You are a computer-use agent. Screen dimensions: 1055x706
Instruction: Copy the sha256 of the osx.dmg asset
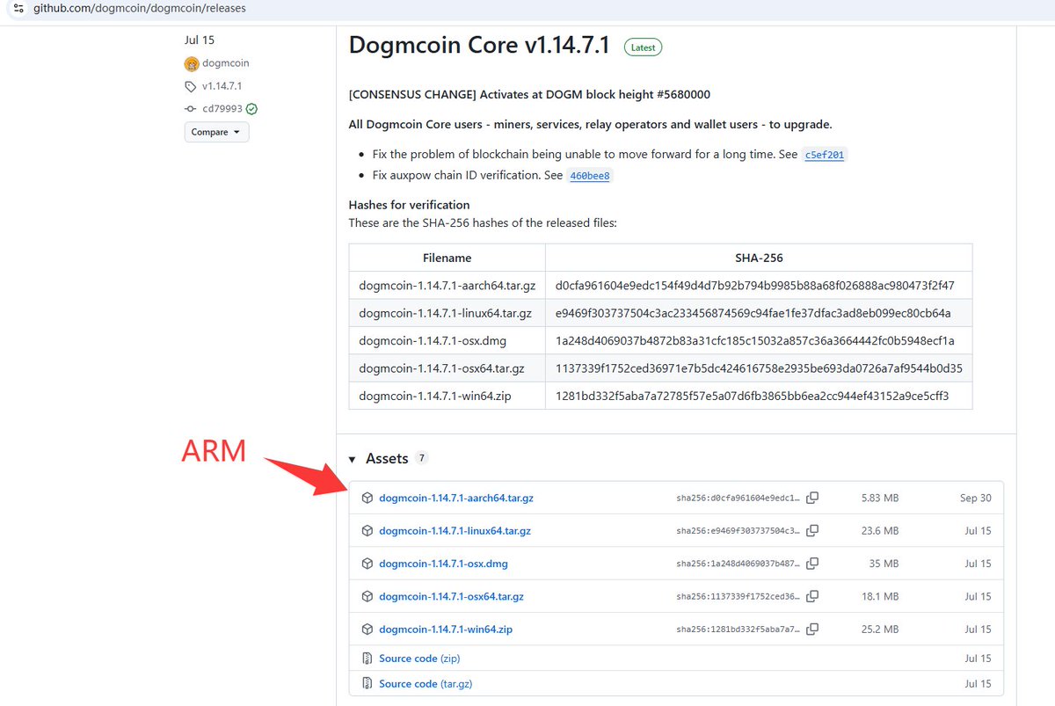812,564
